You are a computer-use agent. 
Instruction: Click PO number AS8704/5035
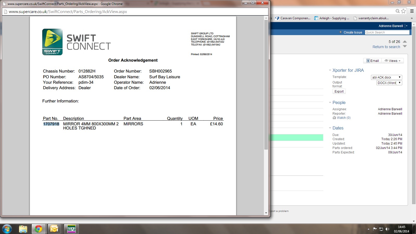(91, 77)
